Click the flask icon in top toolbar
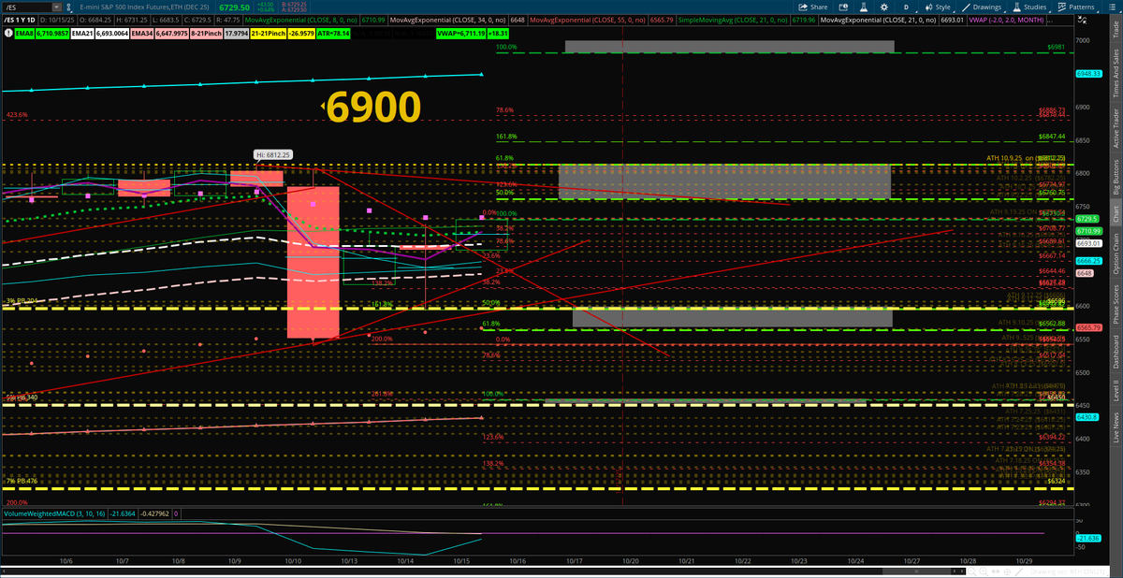The height and width of the screenshot is (578, 1123). click(864, 7)
